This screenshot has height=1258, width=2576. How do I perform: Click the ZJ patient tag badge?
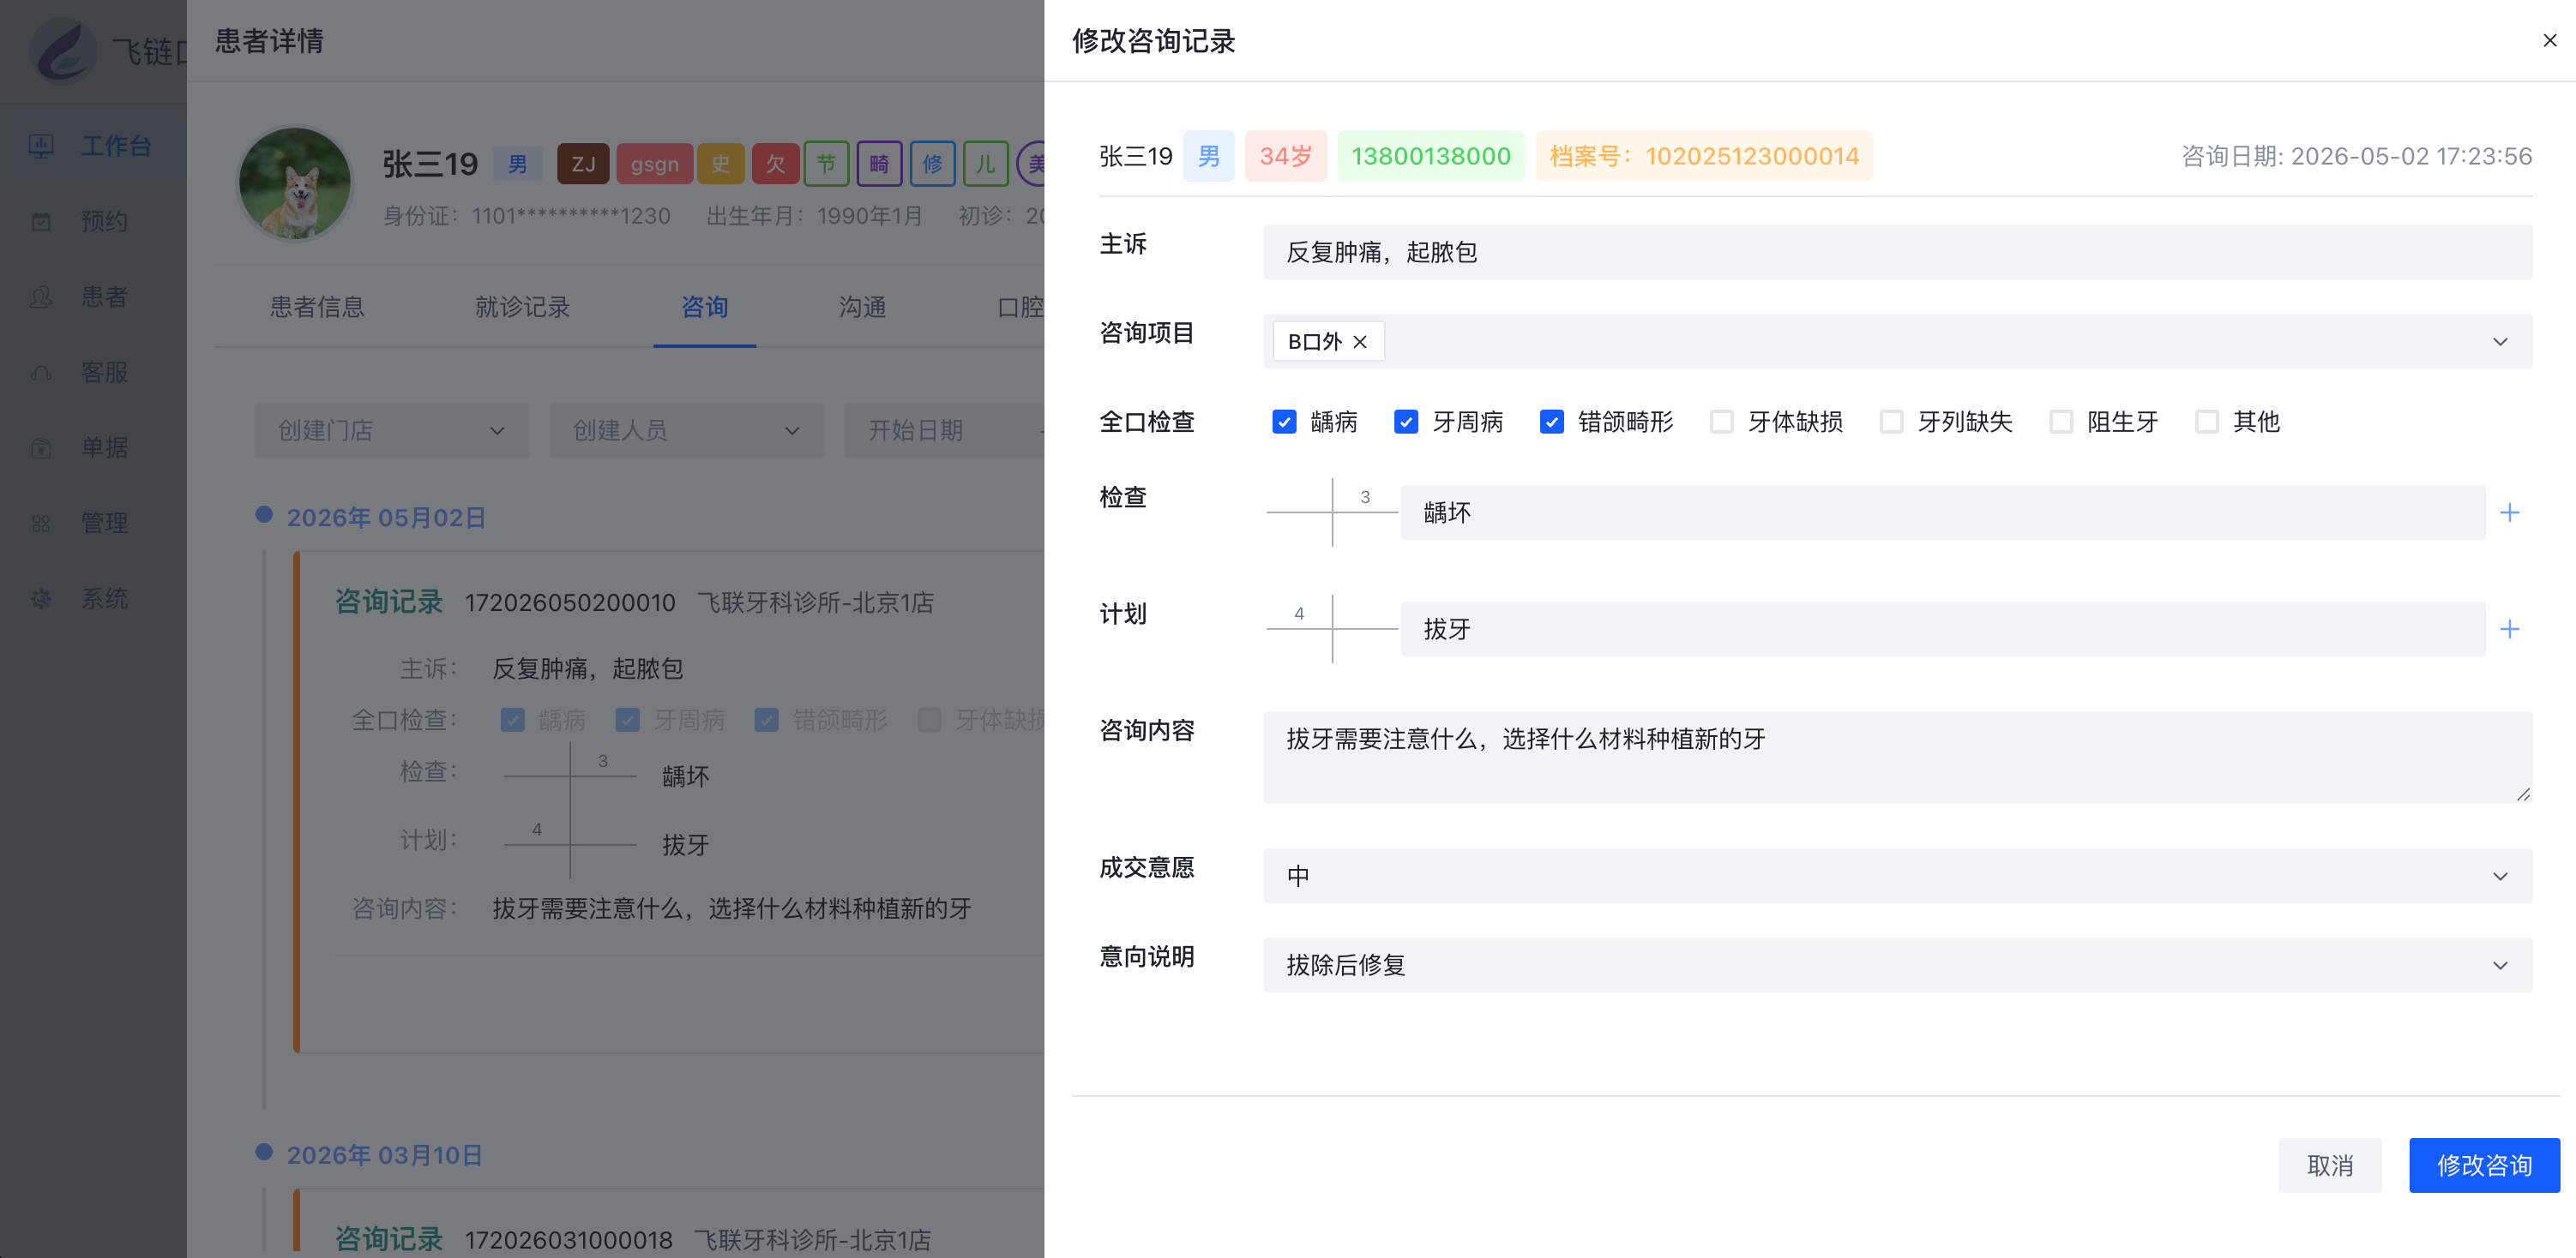point(583,164)
